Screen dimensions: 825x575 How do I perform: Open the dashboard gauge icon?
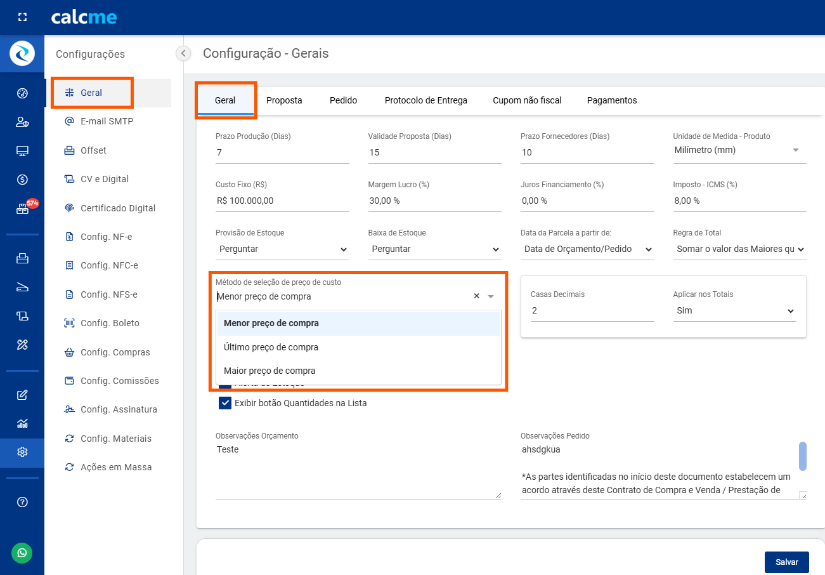pyautogui.click(x=22, y=94)
